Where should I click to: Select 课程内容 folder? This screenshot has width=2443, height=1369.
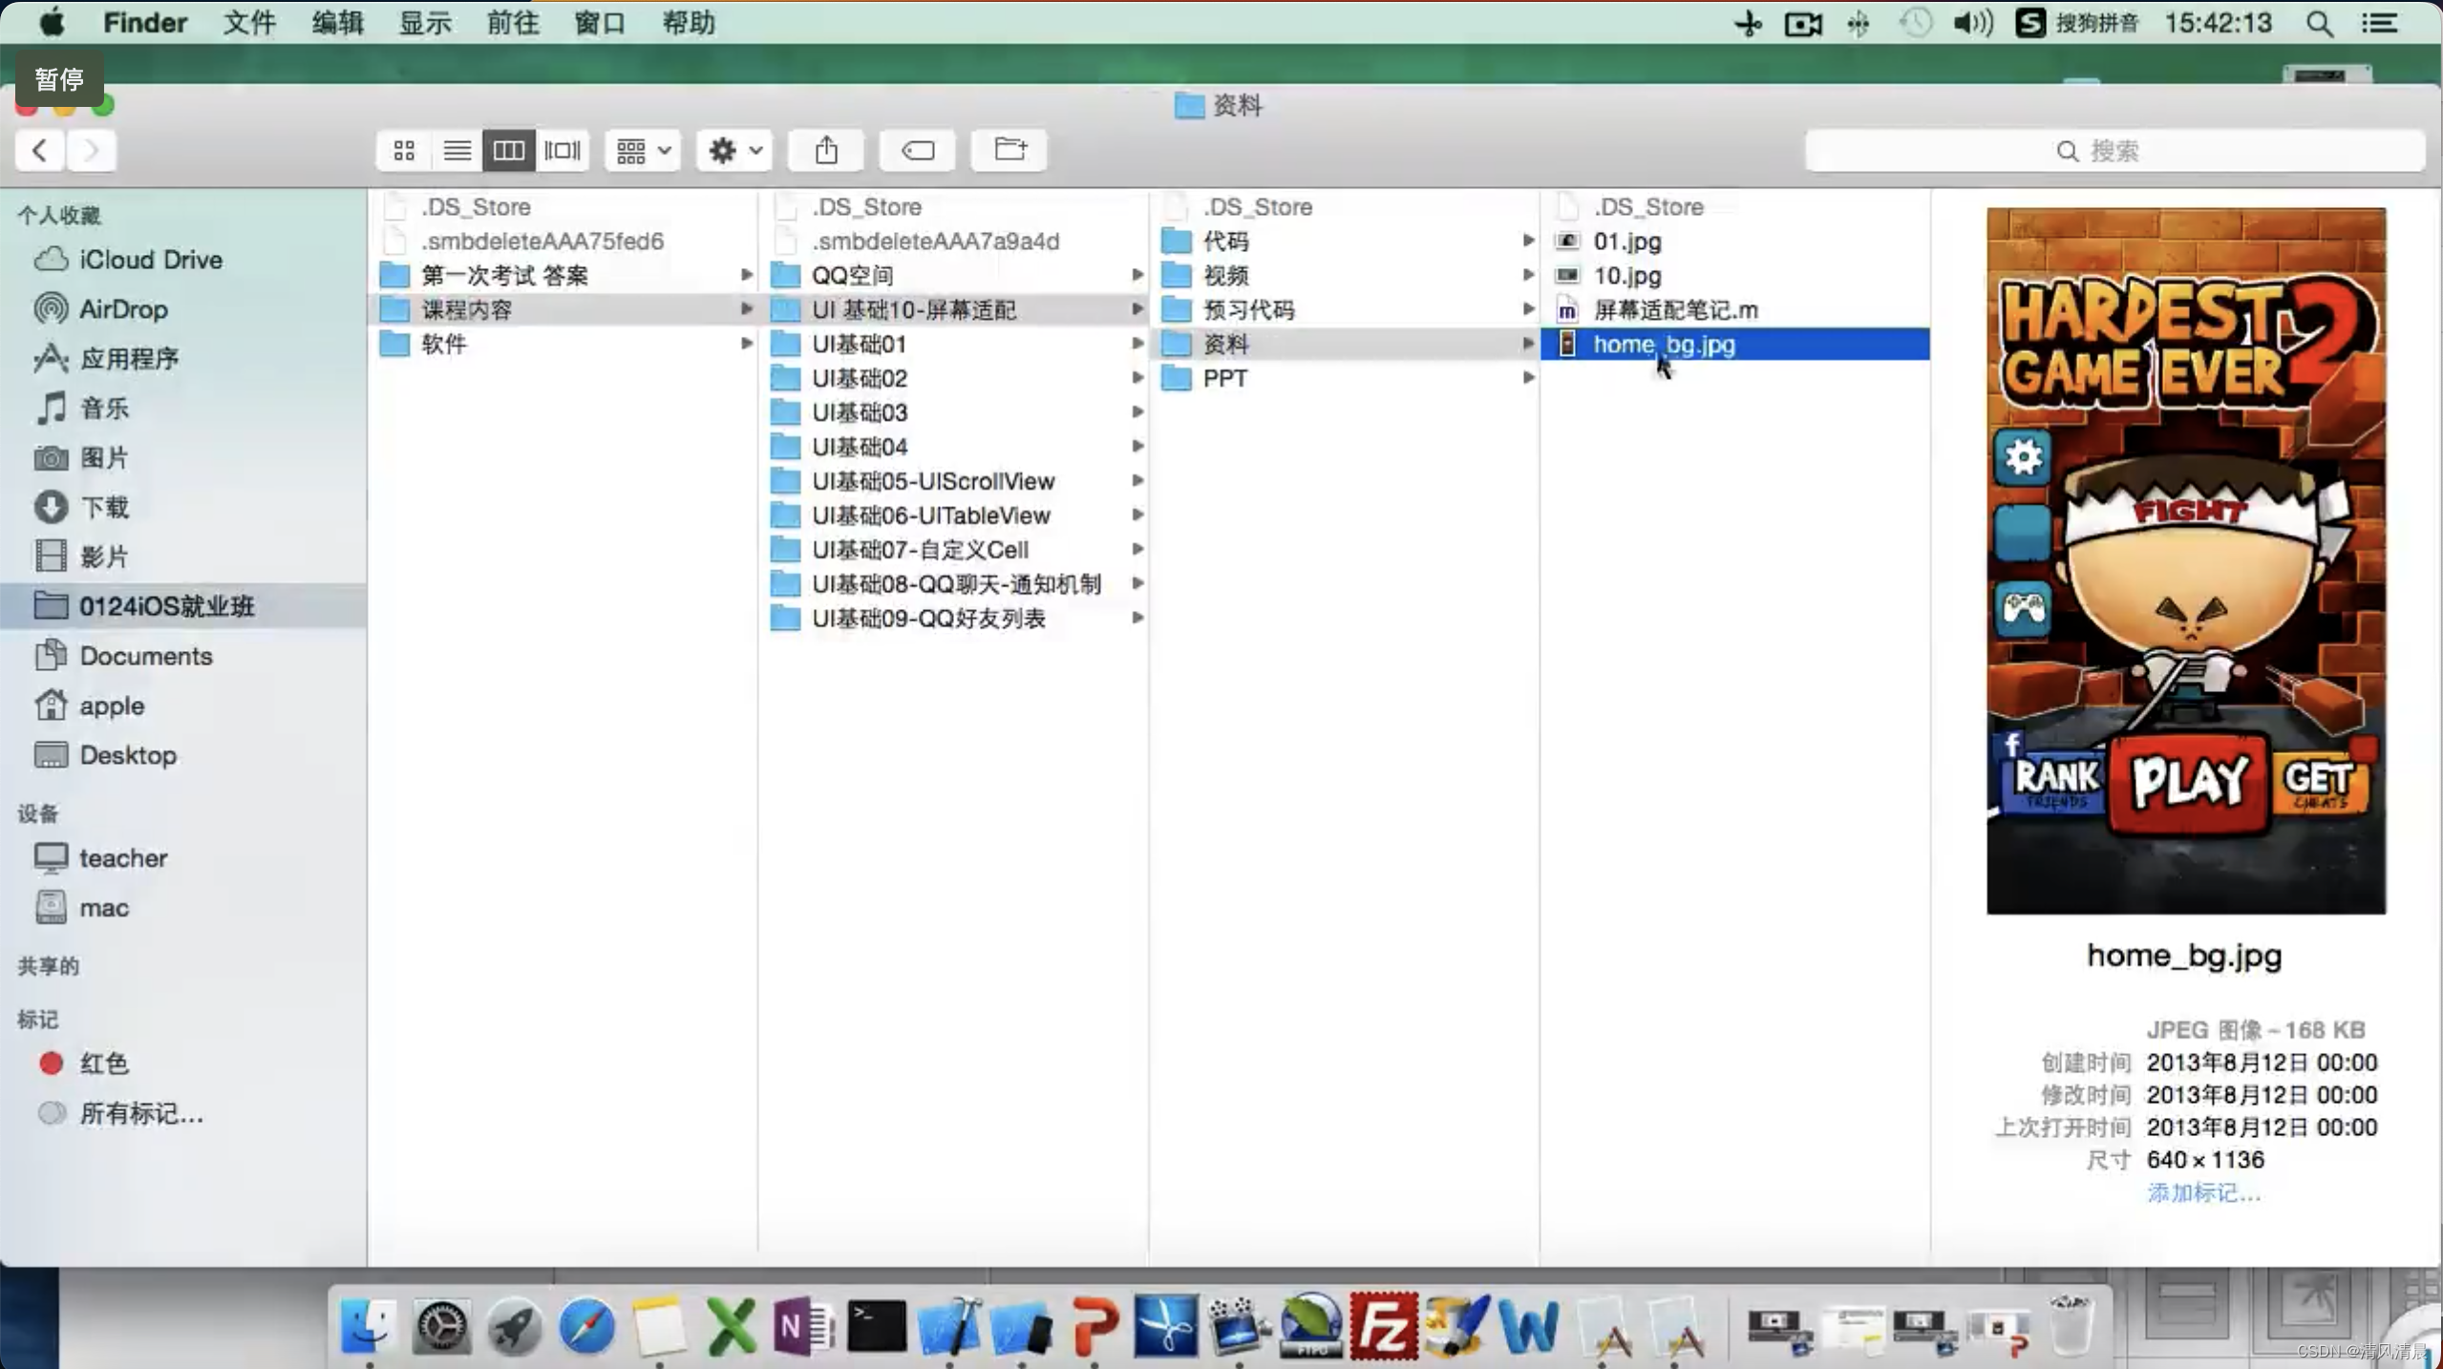563,309
